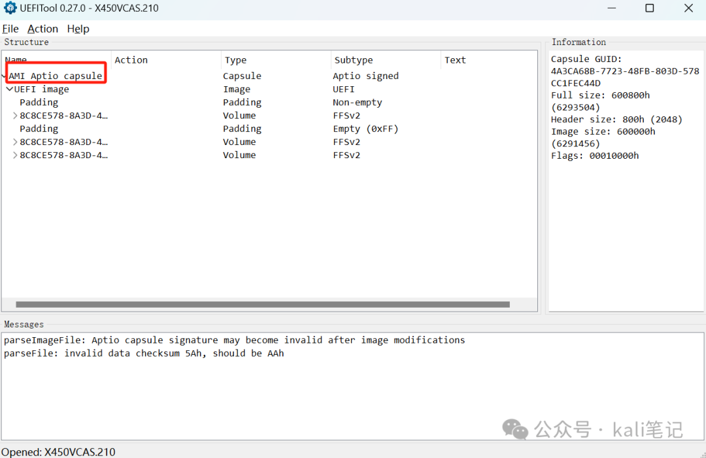Screen dimensions: 706x458
Task: Maximize the UEFITool window
Action: coord(649,8)
